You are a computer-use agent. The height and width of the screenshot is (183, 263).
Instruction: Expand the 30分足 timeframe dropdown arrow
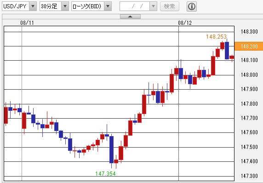point(65,6)
